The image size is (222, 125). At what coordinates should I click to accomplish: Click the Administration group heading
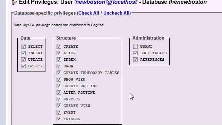(x=148, y=38)
